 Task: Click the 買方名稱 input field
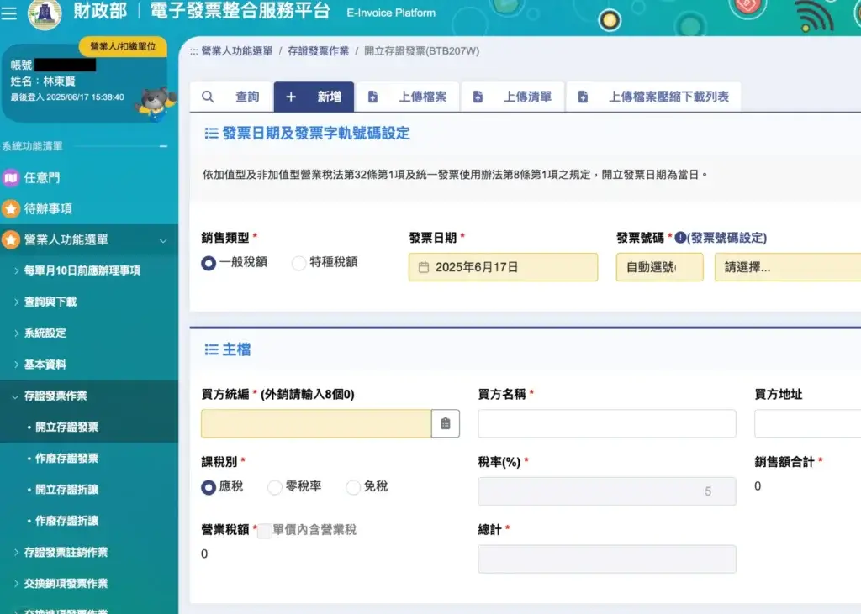606,424
